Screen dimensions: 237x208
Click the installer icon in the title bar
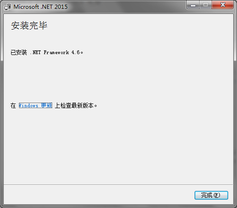coord(7,7)
